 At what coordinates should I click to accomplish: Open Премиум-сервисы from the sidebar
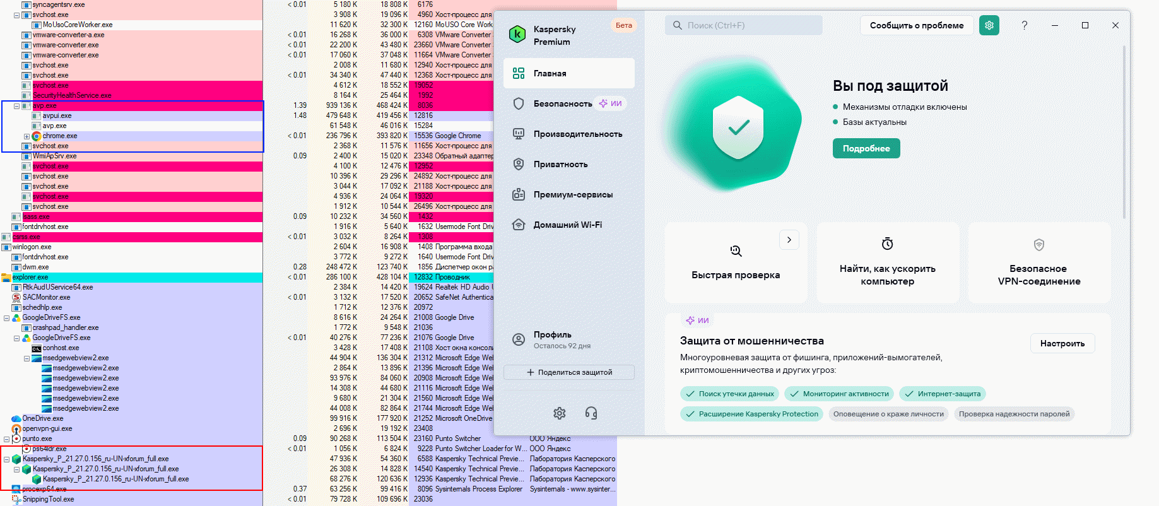(x=569, y=194)
